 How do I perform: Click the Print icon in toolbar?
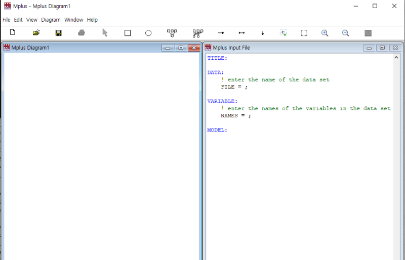point(82,33)
